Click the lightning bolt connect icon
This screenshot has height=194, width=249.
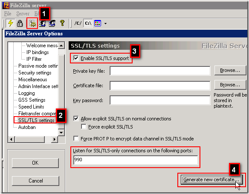(x=11, y=23)
